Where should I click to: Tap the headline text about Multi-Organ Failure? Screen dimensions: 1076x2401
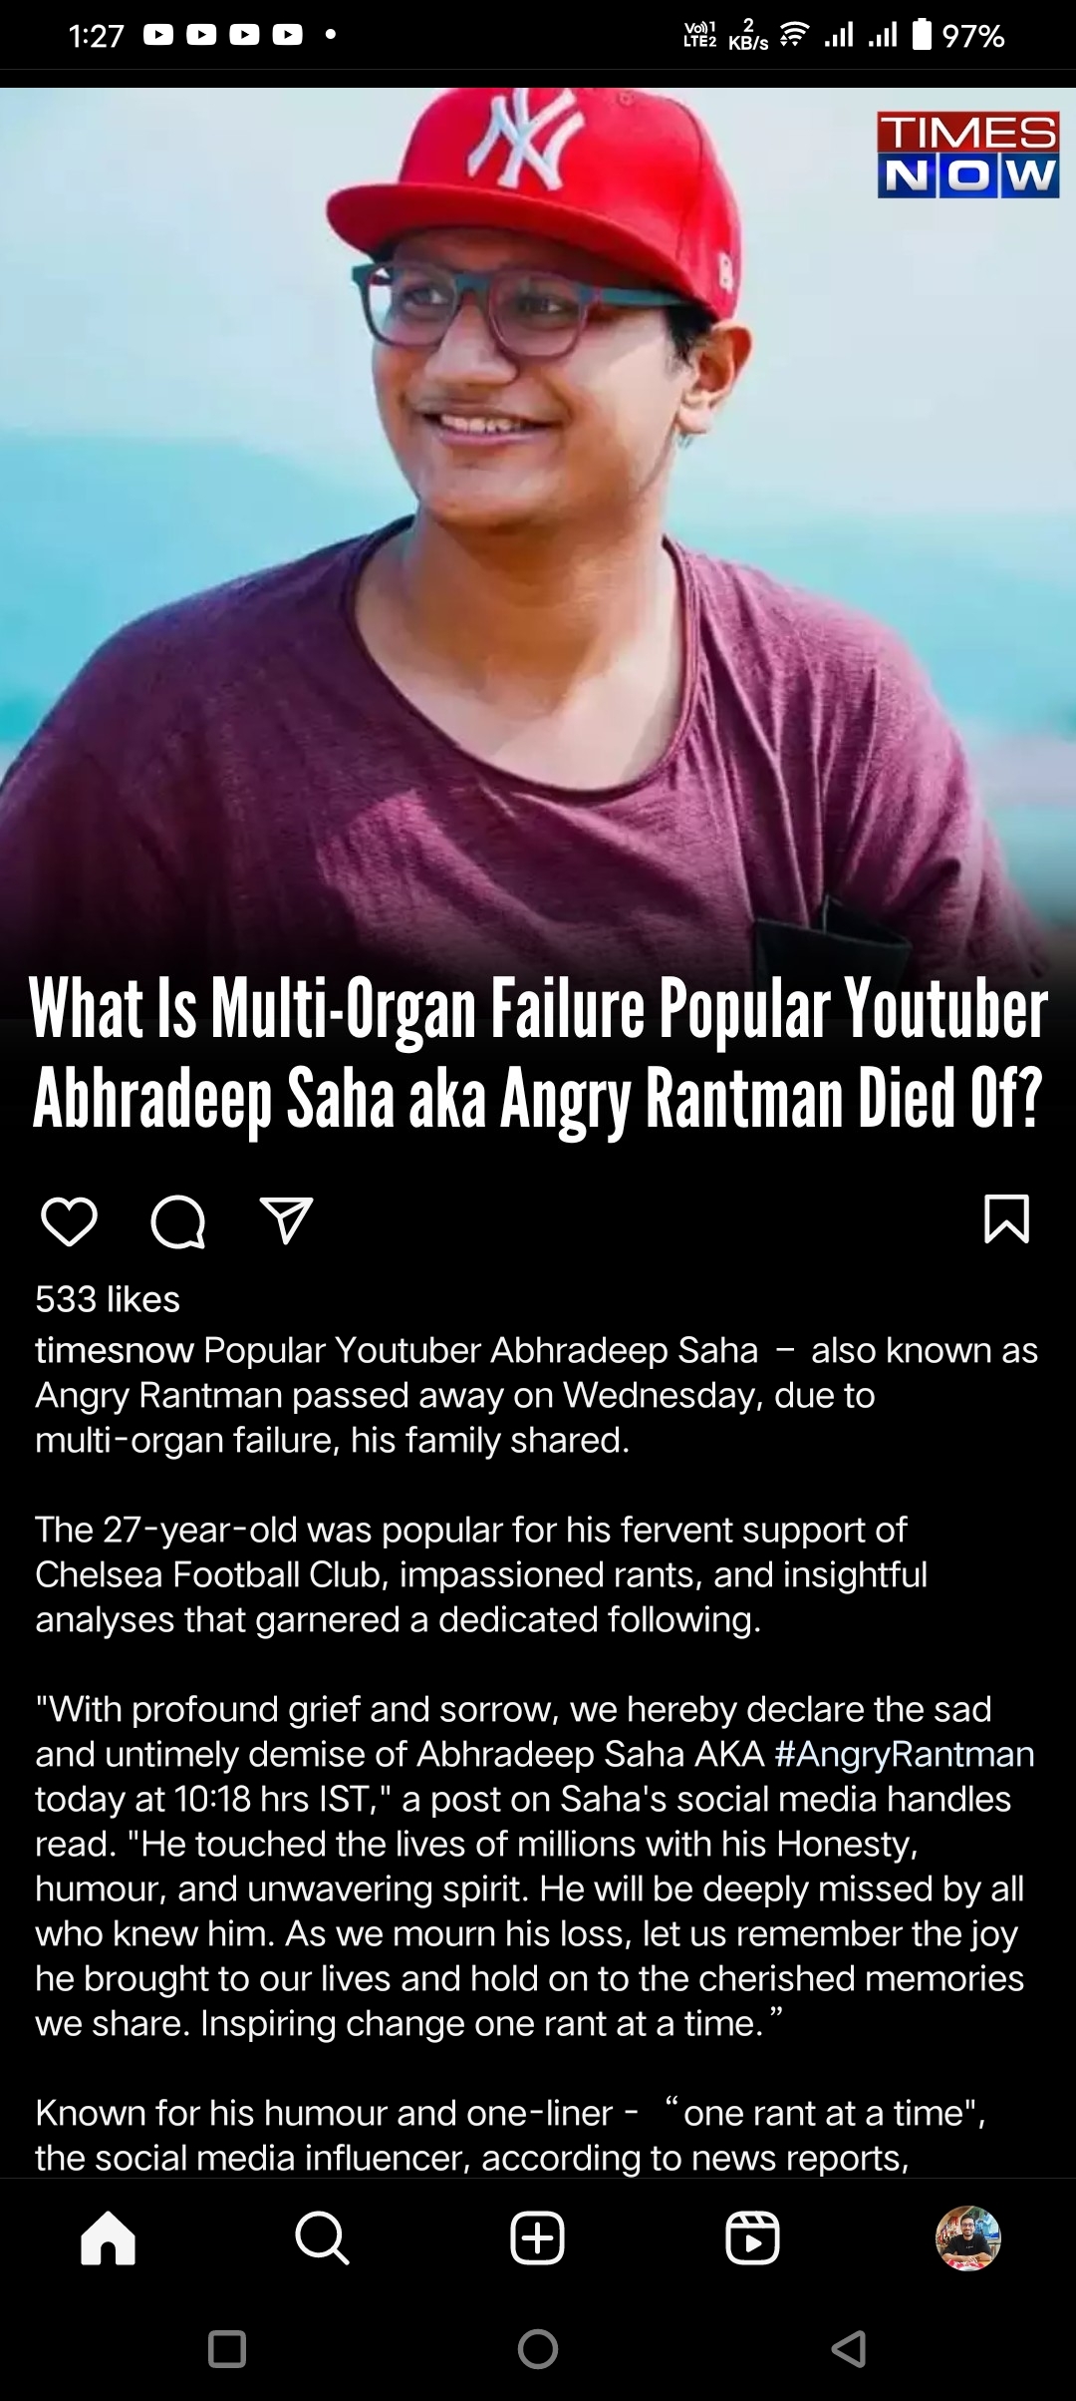coord(538,1053)
